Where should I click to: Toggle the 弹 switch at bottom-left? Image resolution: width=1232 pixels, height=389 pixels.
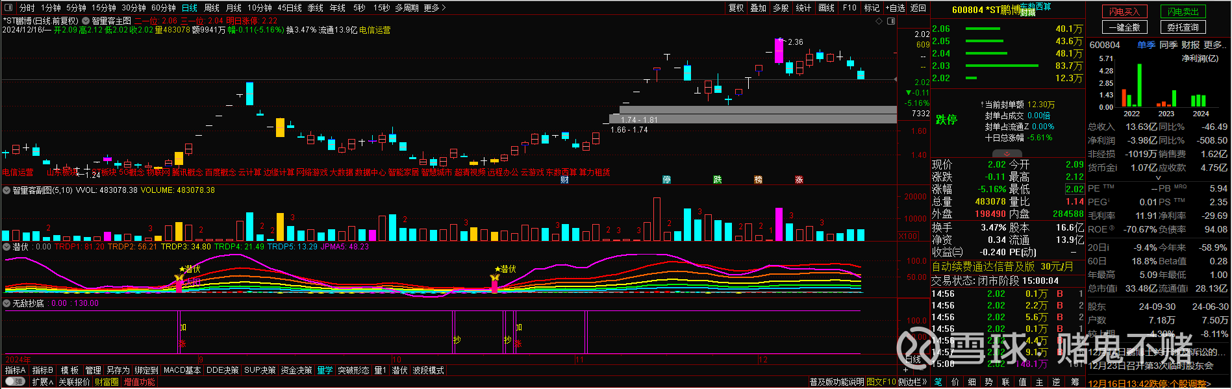click(14, 382)
